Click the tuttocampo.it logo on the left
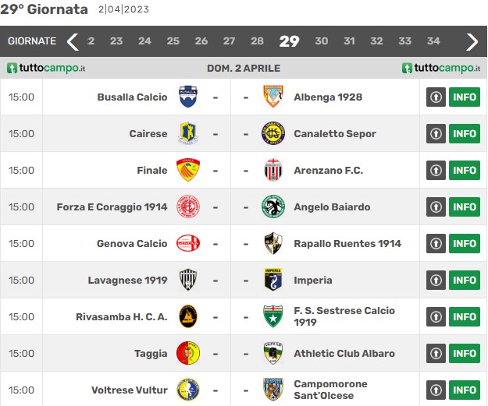 pos(46,68)
